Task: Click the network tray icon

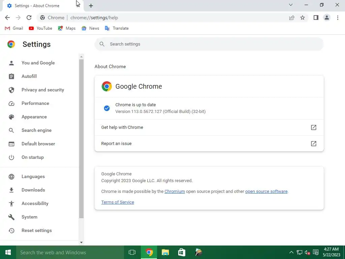Action: point(300,252)
